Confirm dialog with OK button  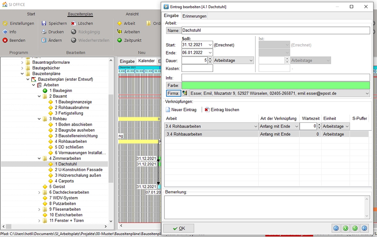[179, 228]
